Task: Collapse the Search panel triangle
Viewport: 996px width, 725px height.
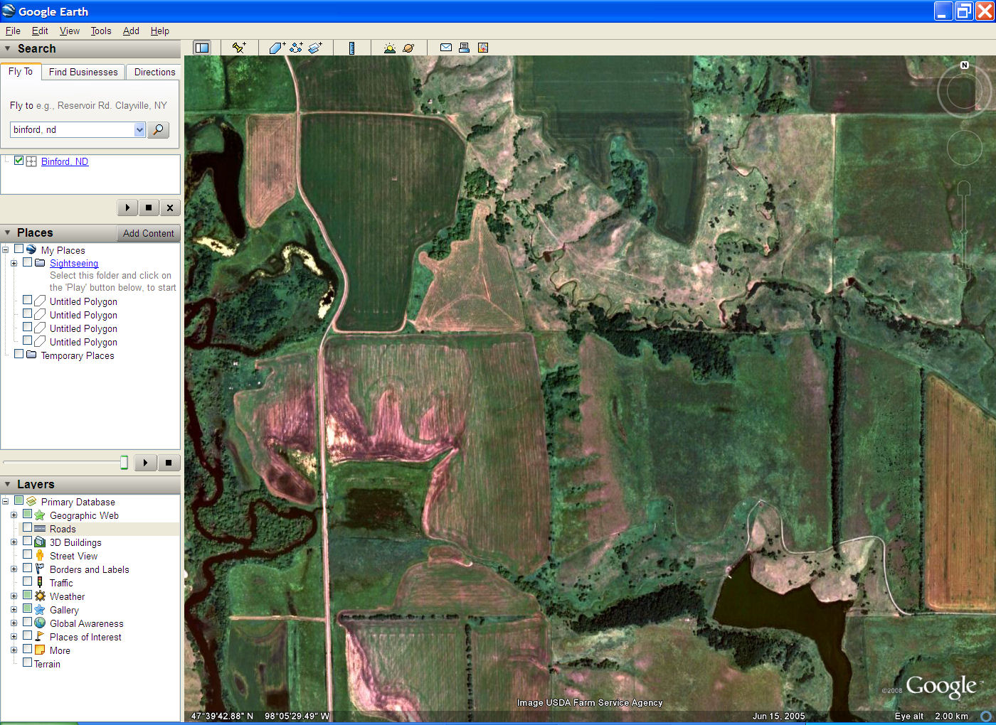Action: tap(8, 48)
